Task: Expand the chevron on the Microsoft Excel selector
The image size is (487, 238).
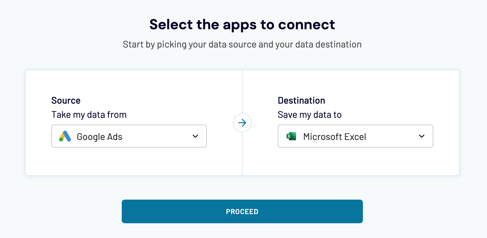Action: pyautogui.click(x=421, y=136)
